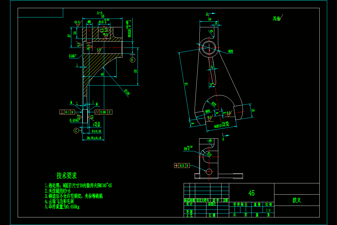Viewport: 337px width, 225px height.
Task: Click the Ø26 hole dimension
Action: click(x=231, y=51)
